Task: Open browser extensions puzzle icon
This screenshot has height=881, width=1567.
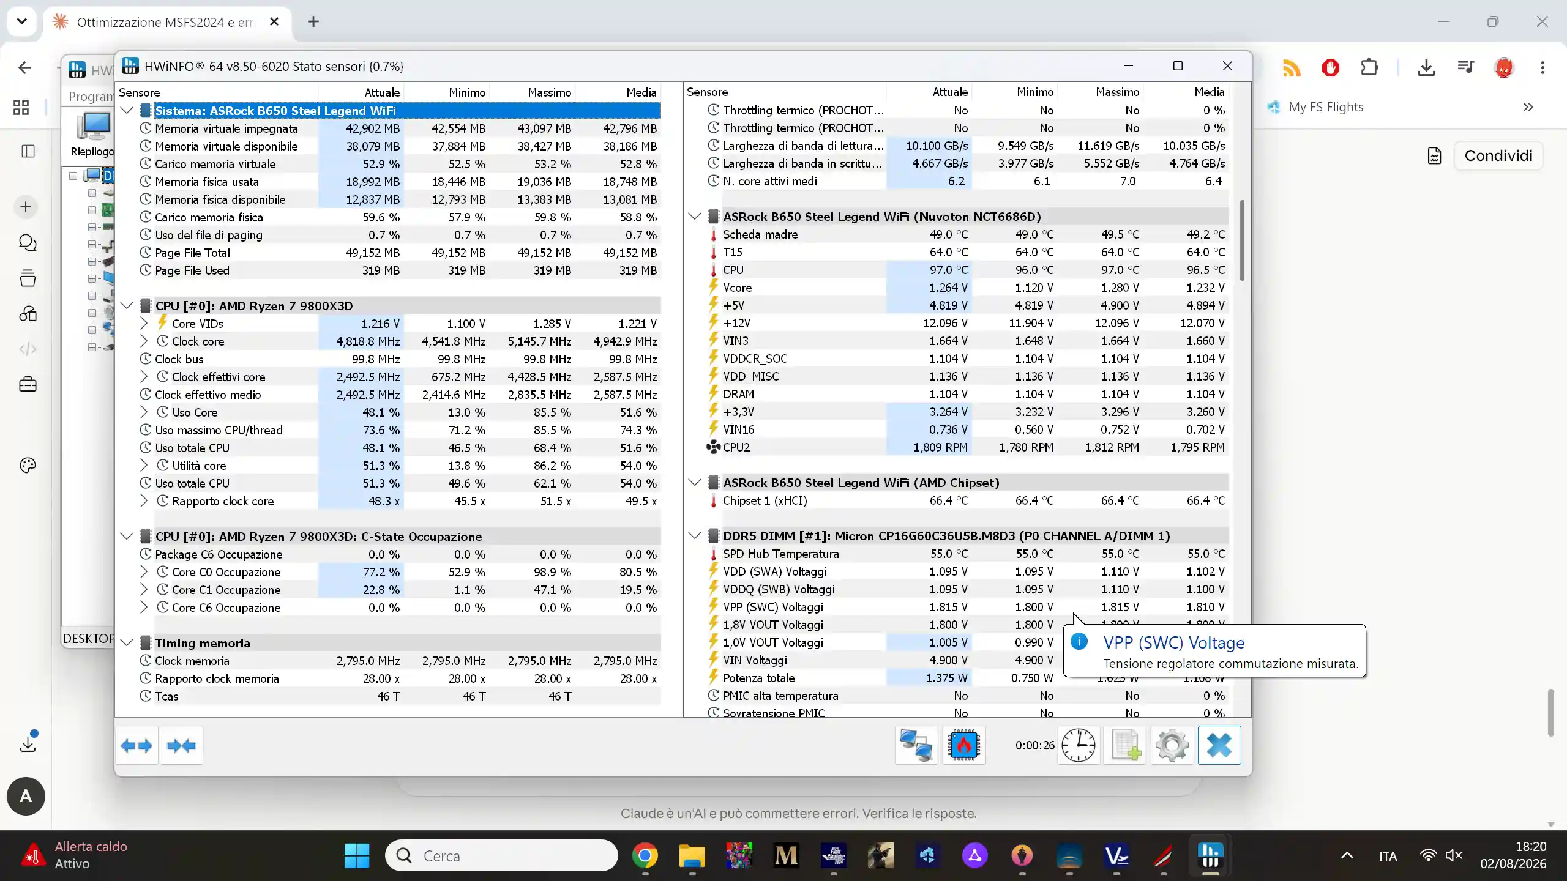Action: tap(1369, 67)
